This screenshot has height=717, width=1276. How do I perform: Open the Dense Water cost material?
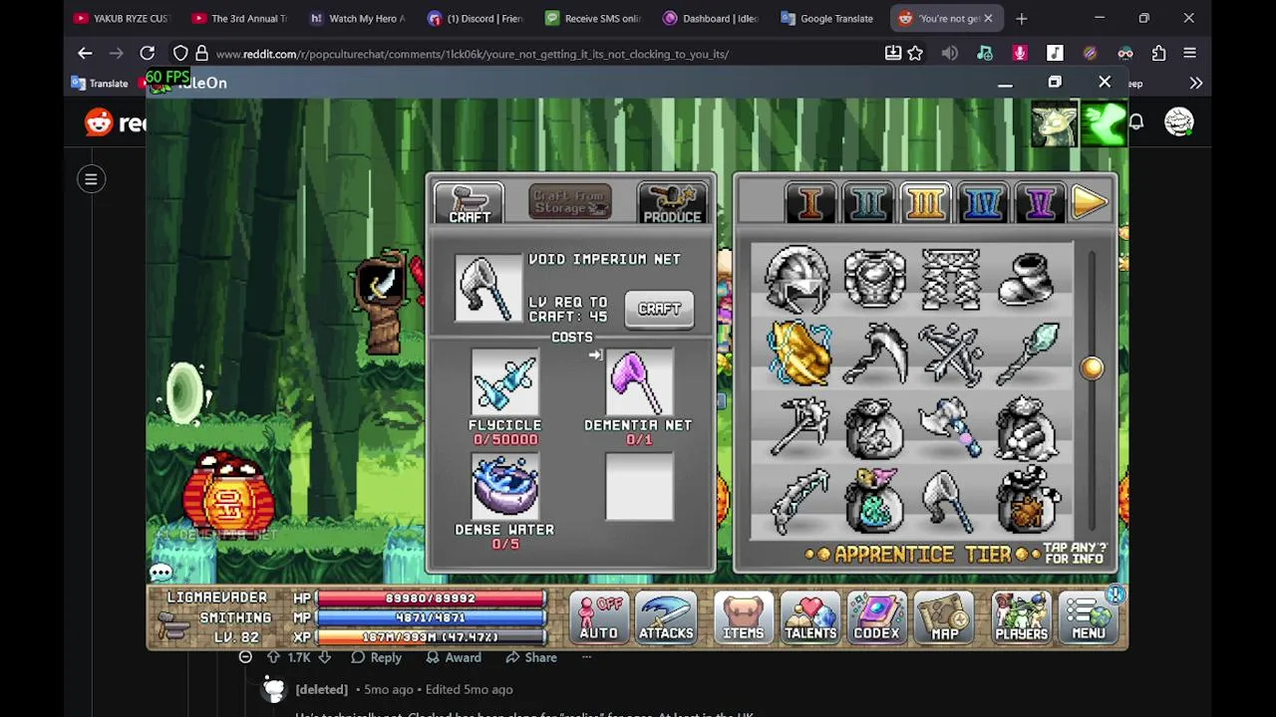click(x=504, y=486)
